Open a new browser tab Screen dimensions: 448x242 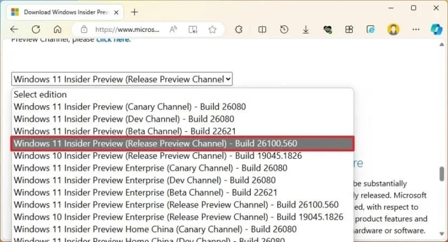click(134, 12)
